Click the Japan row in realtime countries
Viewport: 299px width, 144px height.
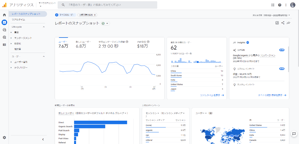197,89
